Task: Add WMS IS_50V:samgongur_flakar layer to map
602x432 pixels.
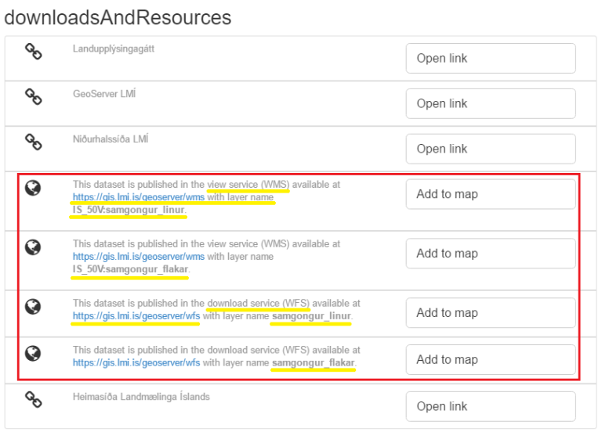Action: (491, 254)
